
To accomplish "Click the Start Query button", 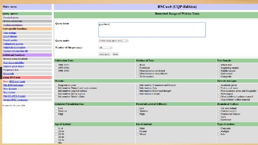I will tap(105, 54).
